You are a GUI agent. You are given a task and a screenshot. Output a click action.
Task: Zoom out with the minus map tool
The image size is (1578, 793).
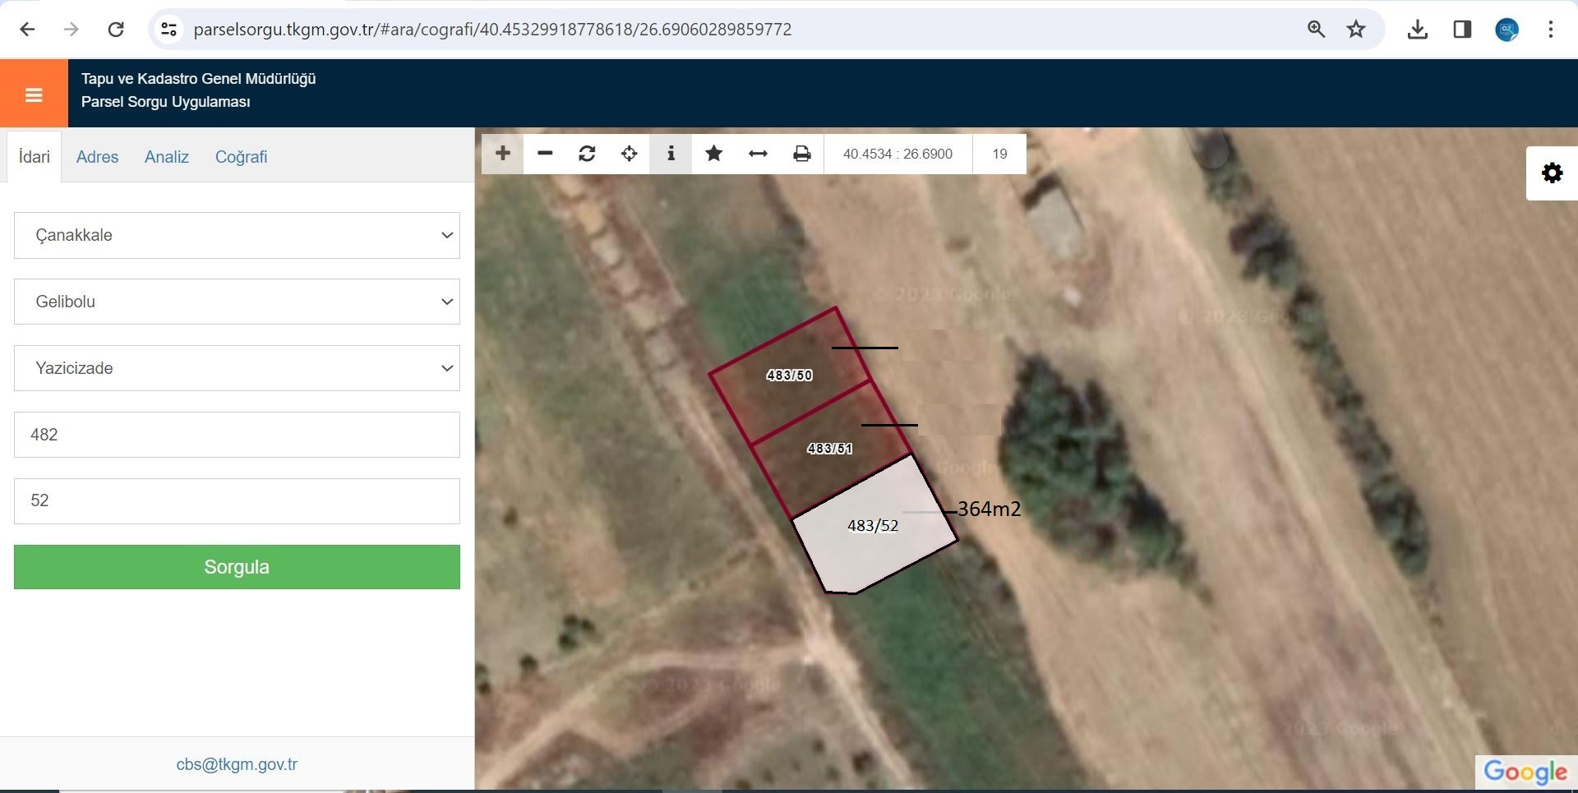click(545, 154)
